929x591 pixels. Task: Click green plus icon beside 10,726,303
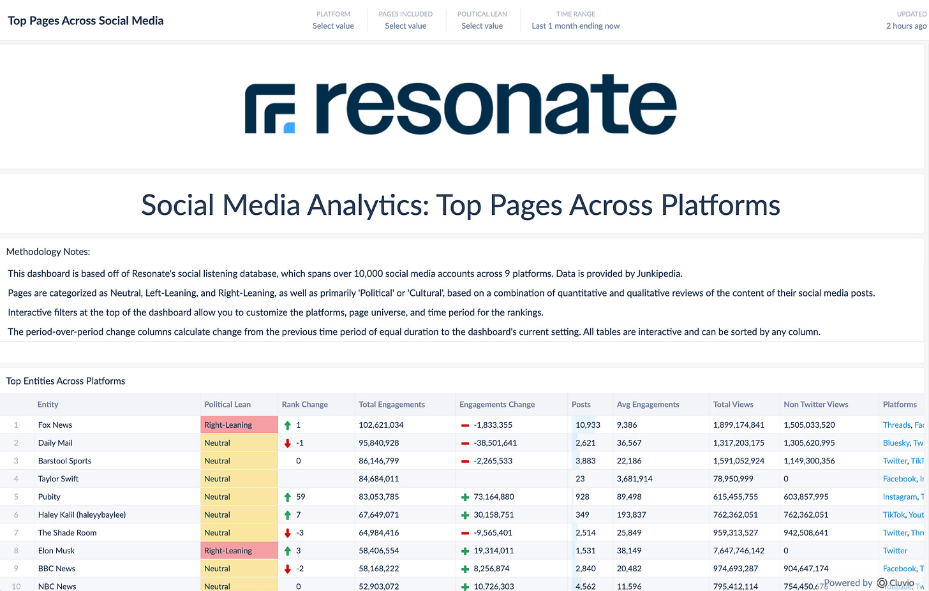[465, 587]
